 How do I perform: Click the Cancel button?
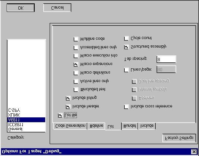coord(57,8)
